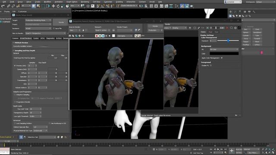Select Cameras category in command panel
The width and height of the screenshot is (276, 155).
240,16
